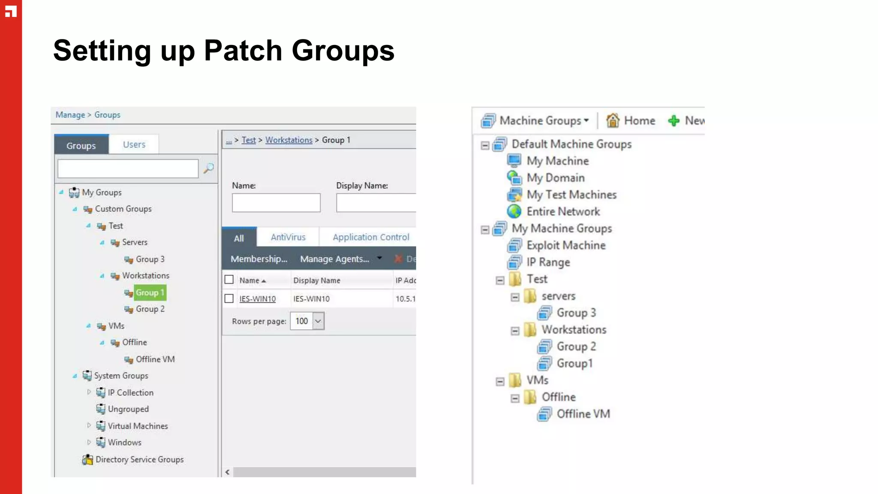Select the All tab
The width and height of the screenshot is (878, 494).
239,238
